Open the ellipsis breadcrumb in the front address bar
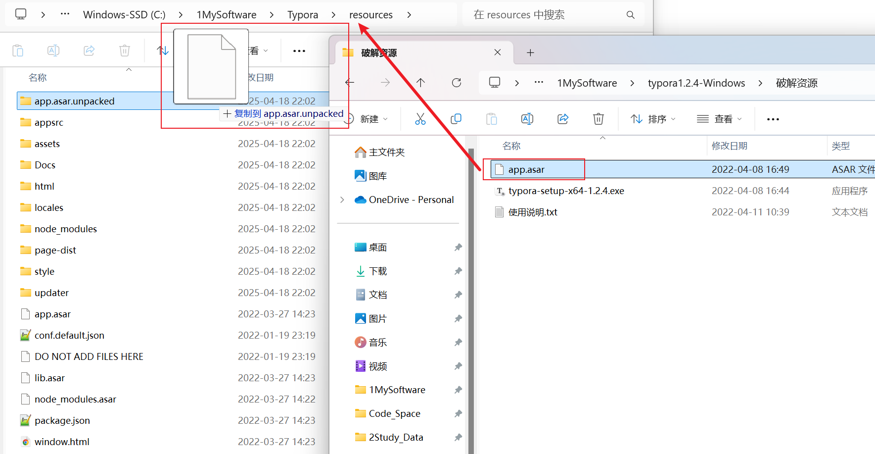Viewport: 875px width, 454px height. (x=539, y=83)
